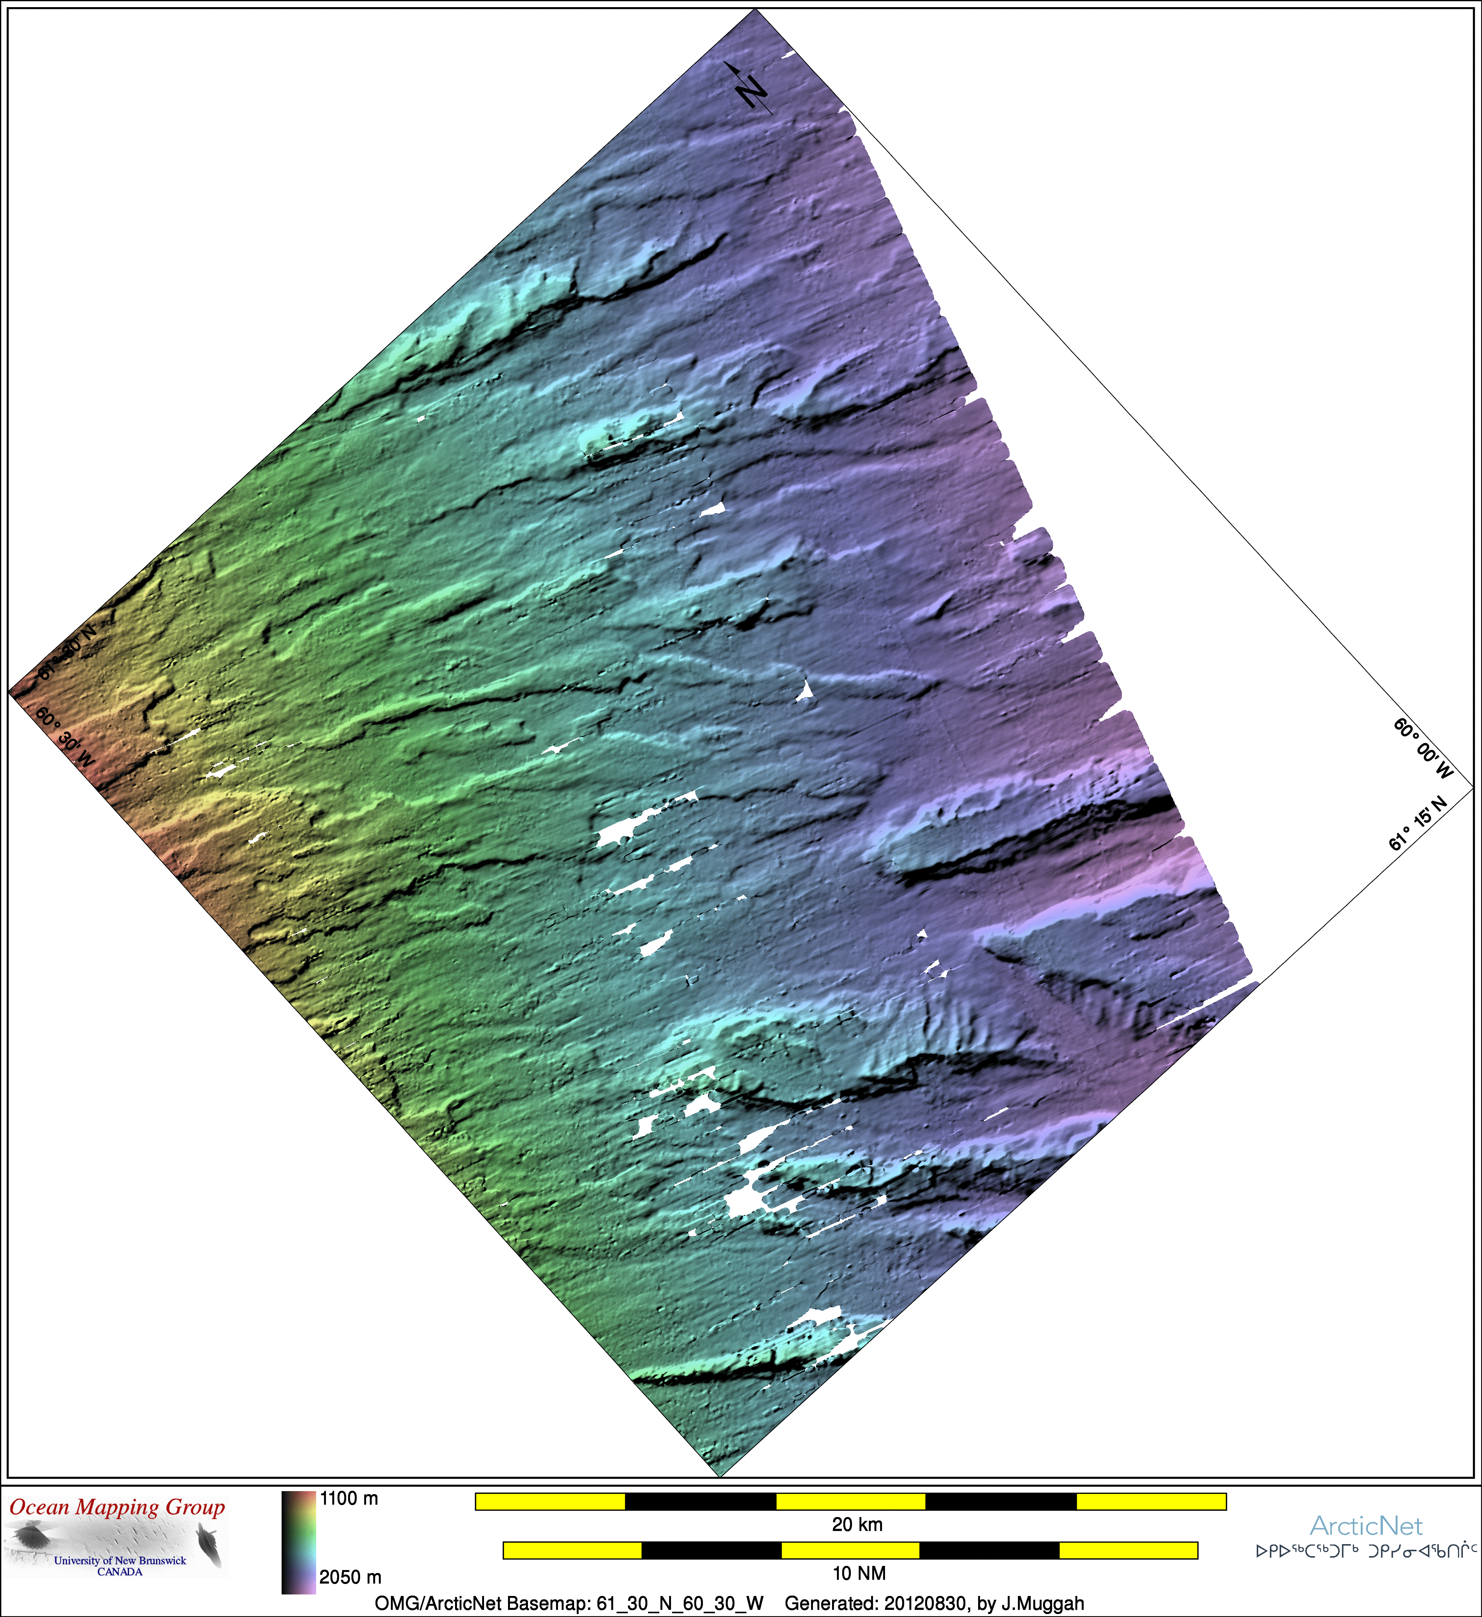Click the 2050 m depth label
This screenshot has width=1482, height=1617.
[350, 1577]
